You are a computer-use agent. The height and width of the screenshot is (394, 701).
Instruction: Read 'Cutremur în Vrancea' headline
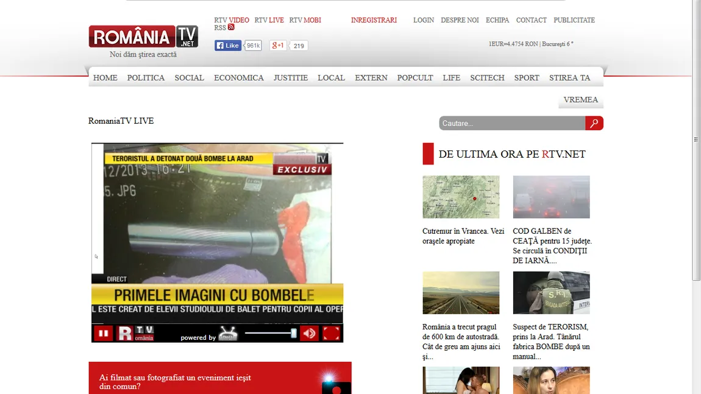click(463, 236)
